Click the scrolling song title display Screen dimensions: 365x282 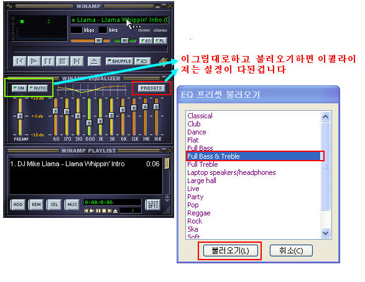coord(119,20)
